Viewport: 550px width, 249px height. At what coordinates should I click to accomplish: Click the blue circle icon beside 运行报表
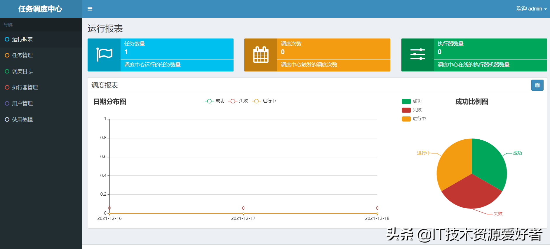pos(7,39)
